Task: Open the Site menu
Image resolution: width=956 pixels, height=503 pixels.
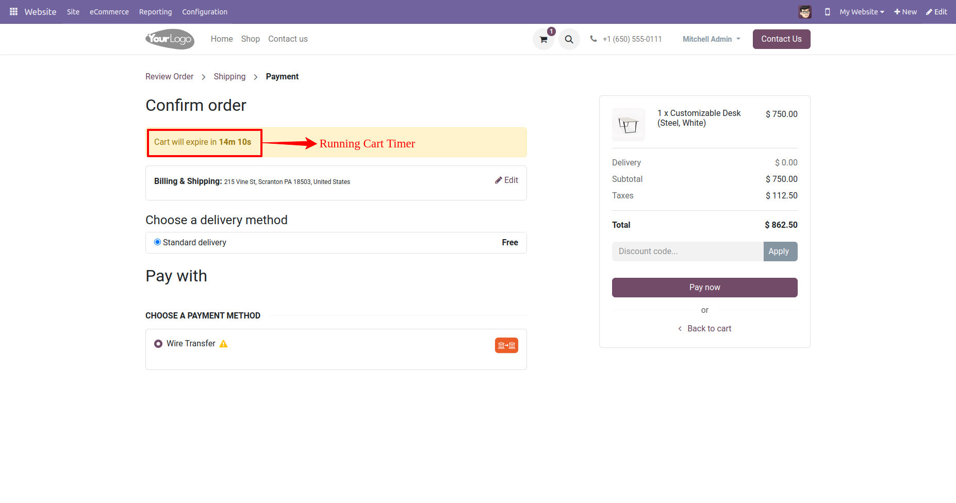Action: point(73,12)
